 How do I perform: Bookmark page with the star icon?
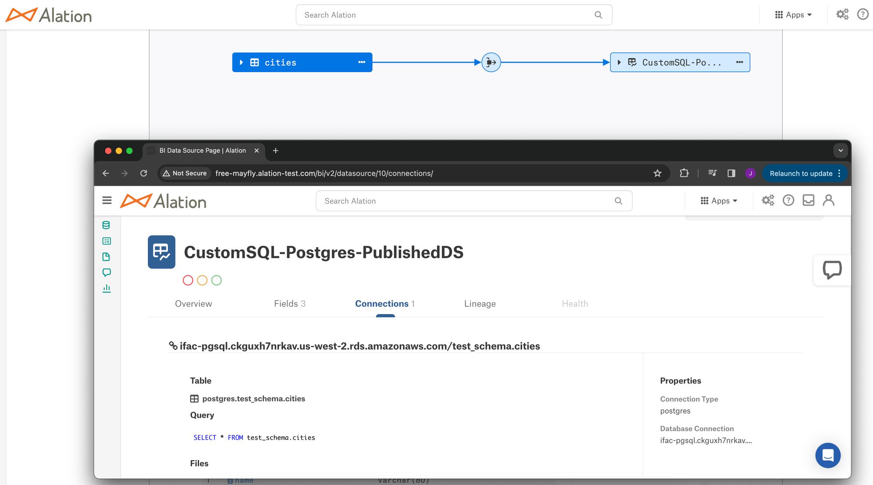click(657, 173)
